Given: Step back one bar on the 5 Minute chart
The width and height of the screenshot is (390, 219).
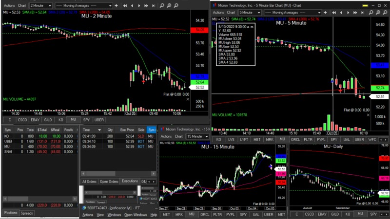Looking at the screenshot, I should [341, 13].
